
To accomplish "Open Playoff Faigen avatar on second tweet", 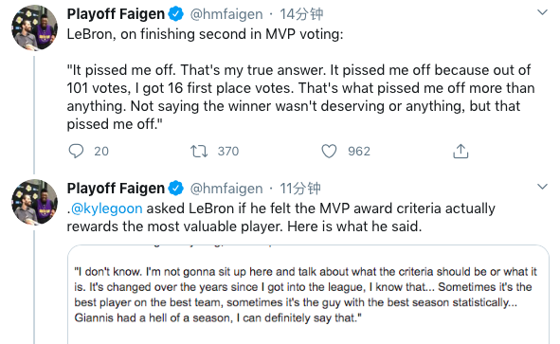I will click(35, 202).
